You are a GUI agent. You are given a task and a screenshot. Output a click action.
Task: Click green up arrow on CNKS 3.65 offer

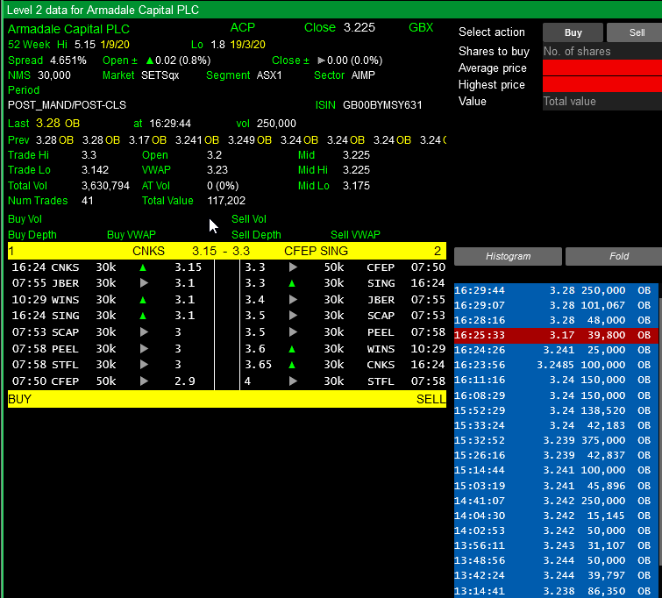pos(292,365)
